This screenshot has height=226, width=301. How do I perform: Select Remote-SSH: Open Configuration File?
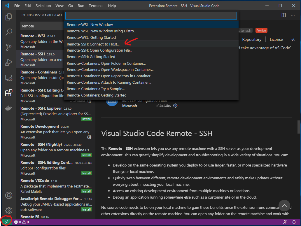point(151,50)
